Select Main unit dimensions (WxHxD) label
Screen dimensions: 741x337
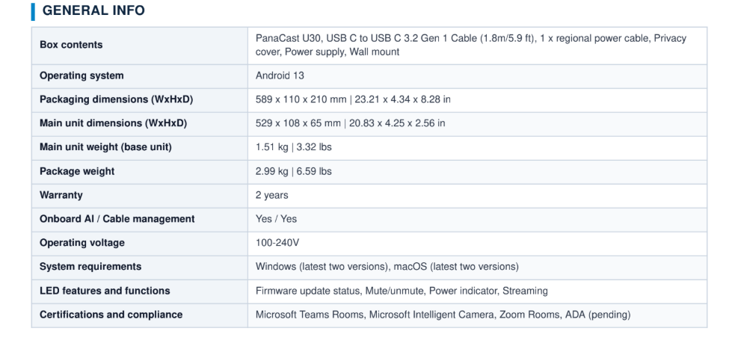pyautogui.click(x=114, y=123)
